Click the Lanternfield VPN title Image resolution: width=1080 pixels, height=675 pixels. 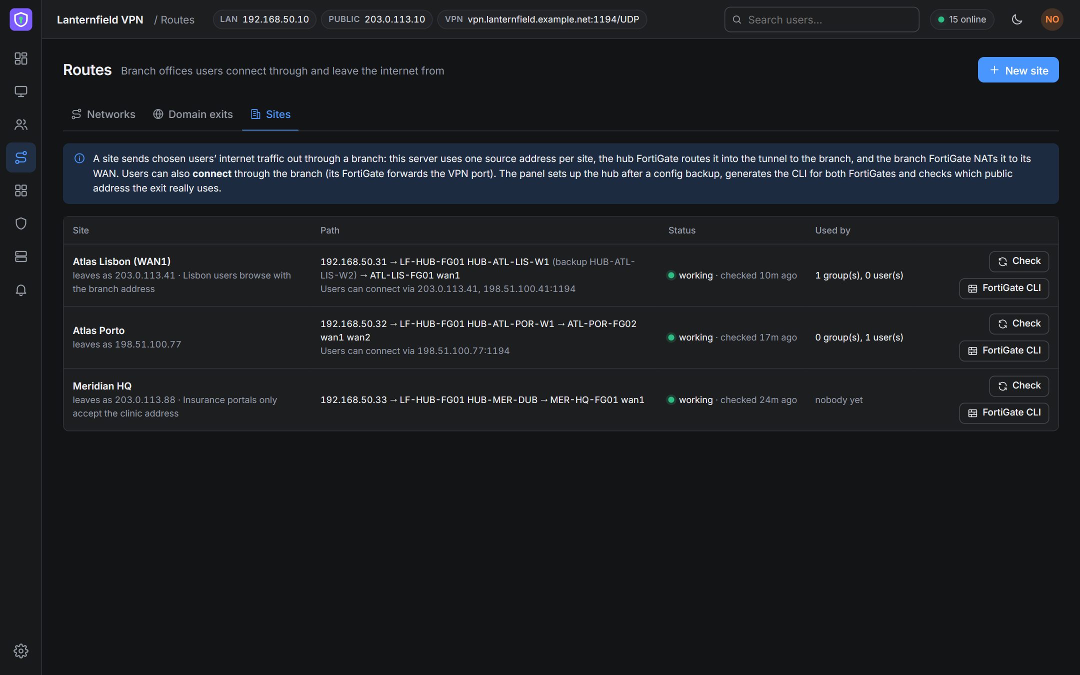100,19
